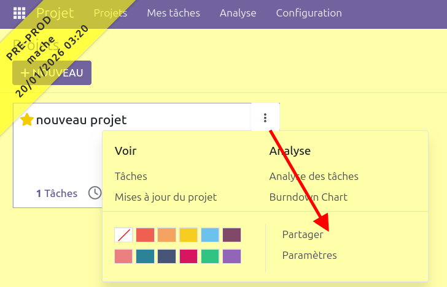447x287 pixels.
Task: Choose the orange color swatch
Action: click(x=166, y=235)
